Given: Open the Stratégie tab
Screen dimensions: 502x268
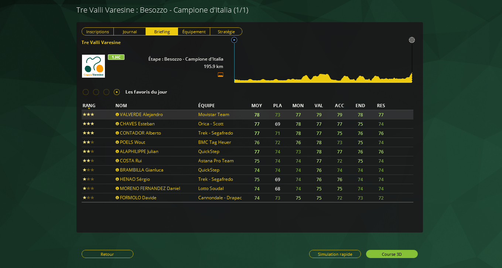Looking at the screenshot, I should [226, 32].
